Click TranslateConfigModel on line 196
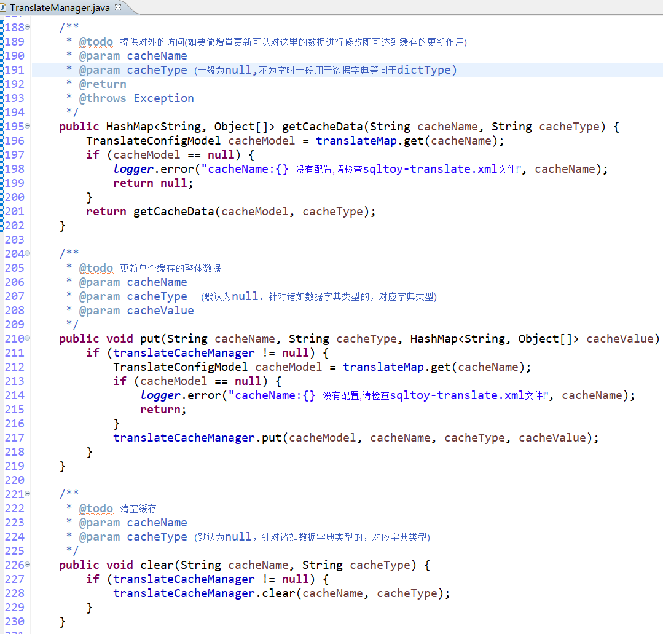The image size is (663, 634). 153,141
